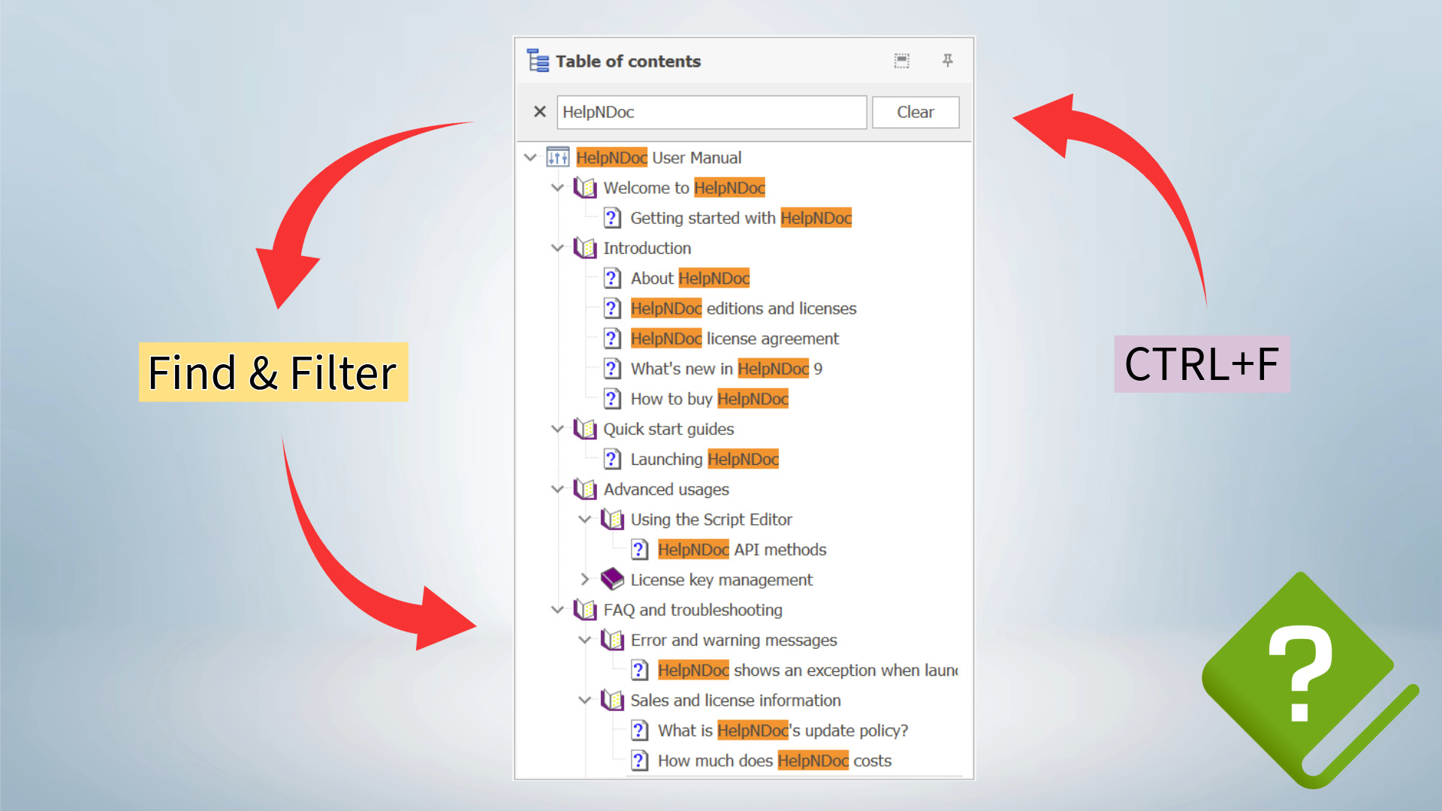
Task: Select the How to buy HelpNDoc topic
Action: (x=709, y=399)
